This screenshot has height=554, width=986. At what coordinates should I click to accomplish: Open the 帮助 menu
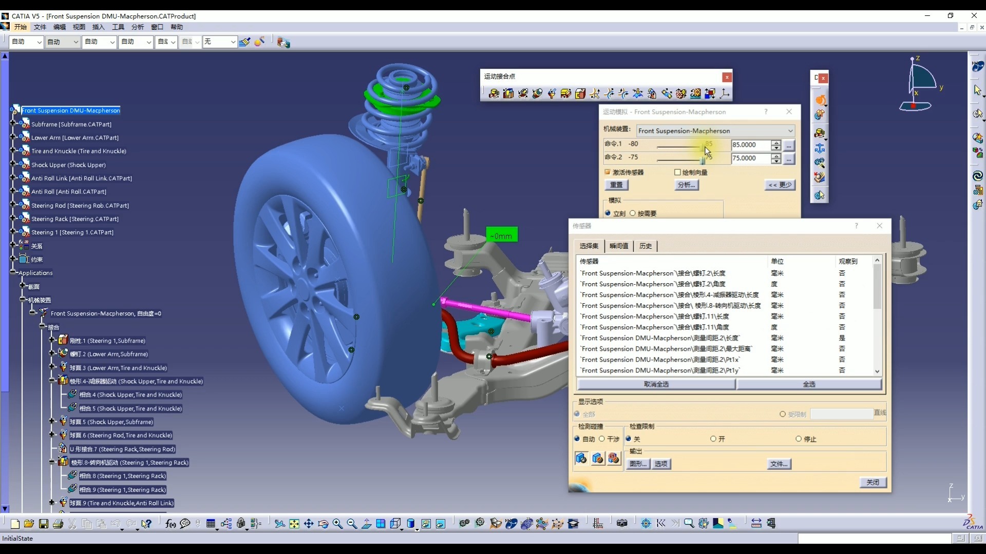click(x=177, y=27)
